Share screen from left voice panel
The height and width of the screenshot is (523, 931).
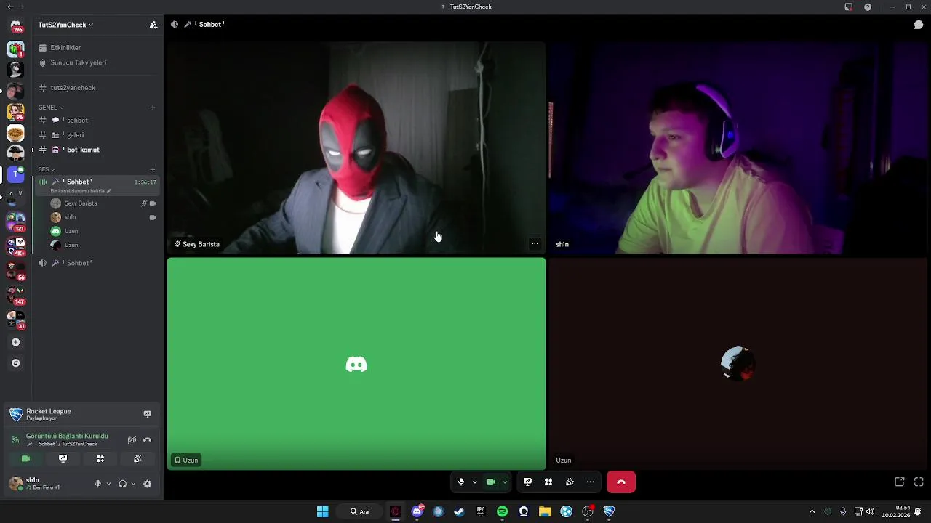coord(63,458)
